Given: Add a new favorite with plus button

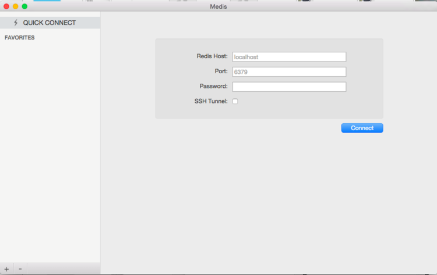Looking at the screenshot, I should pyautogui.click(x=6, y=269).
